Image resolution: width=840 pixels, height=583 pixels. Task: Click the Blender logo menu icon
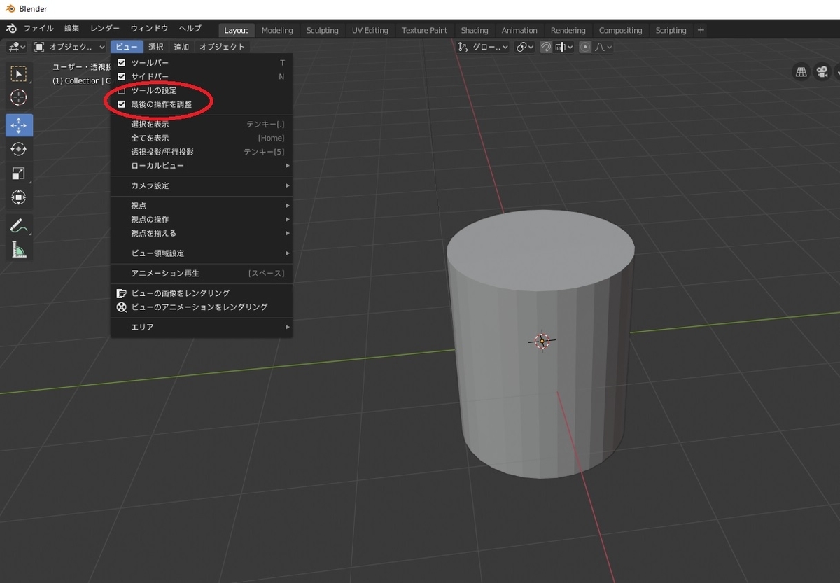(x=11, y=29)
